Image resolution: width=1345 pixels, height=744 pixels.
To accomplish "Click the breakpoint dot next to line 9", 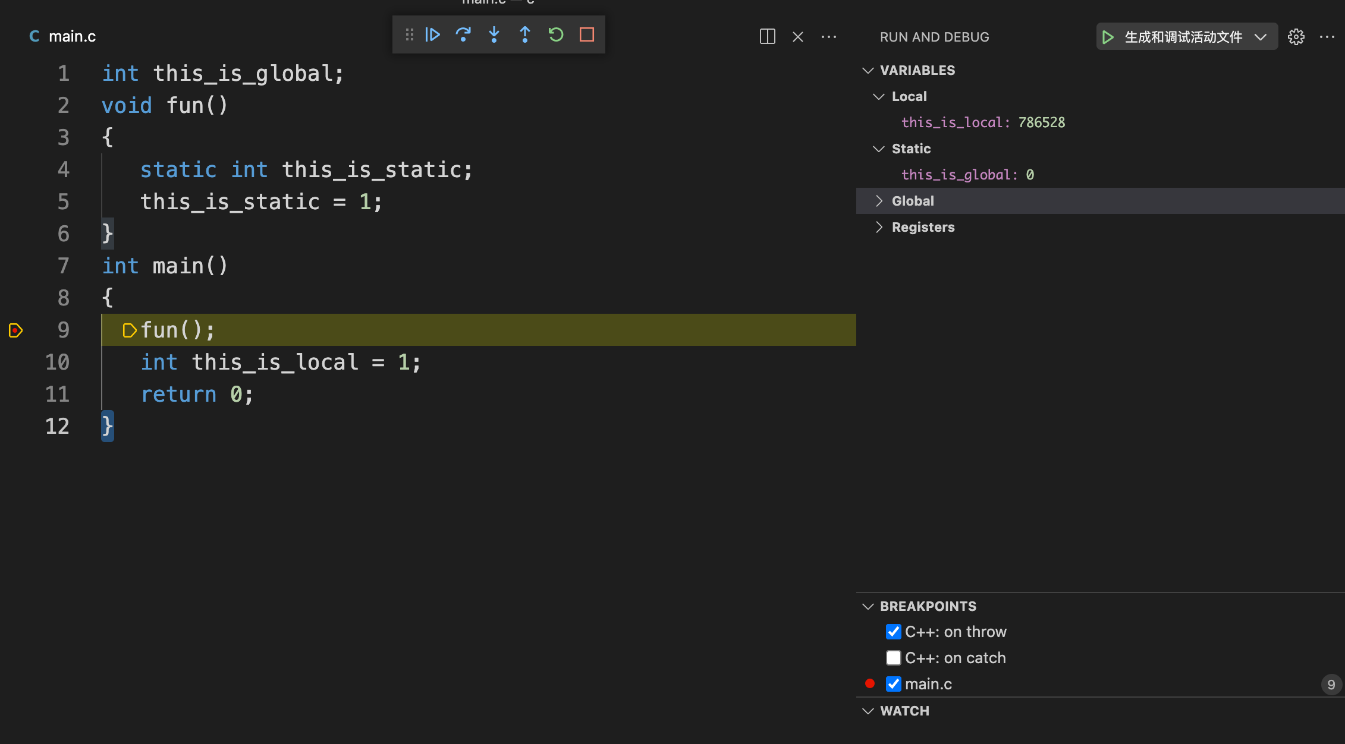I will (15, 330).
